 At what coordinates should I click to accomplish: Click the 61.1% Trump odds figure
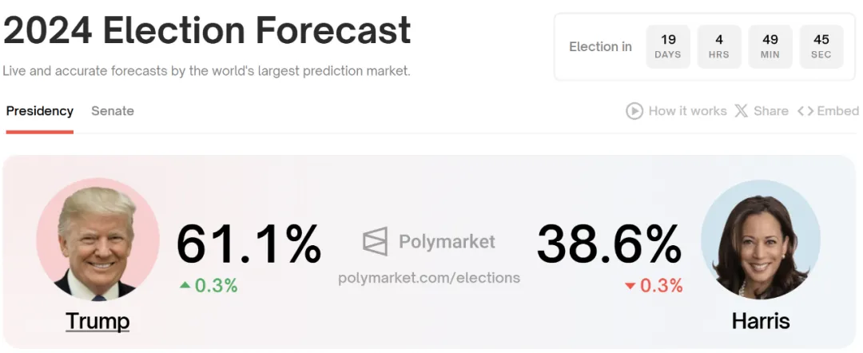[249, 244]
